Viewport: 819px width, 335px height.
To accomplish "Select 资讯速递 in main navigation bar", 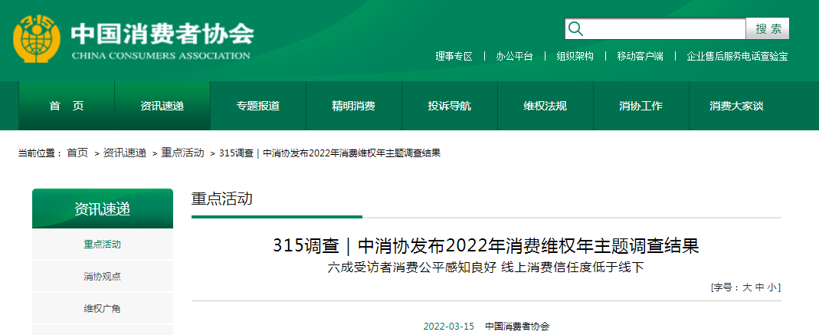I will [x=162, y=106].
